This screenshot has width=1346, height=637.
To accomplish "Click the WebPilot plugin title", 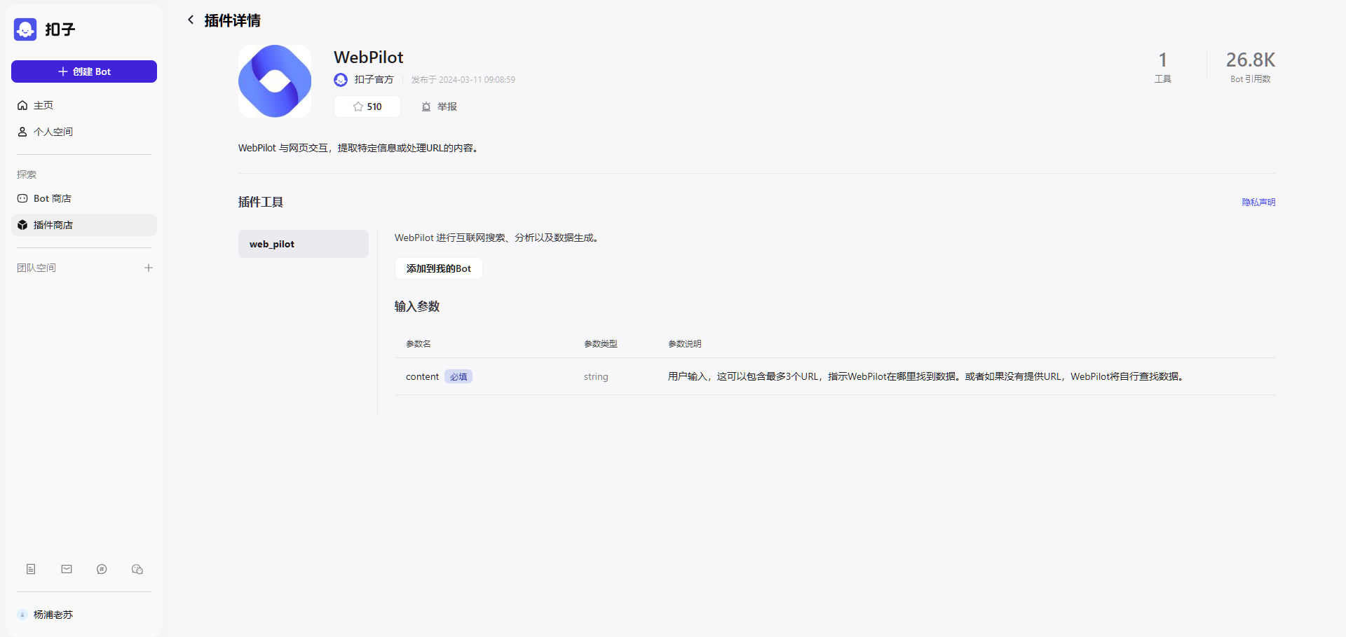I will coord(369,57).
